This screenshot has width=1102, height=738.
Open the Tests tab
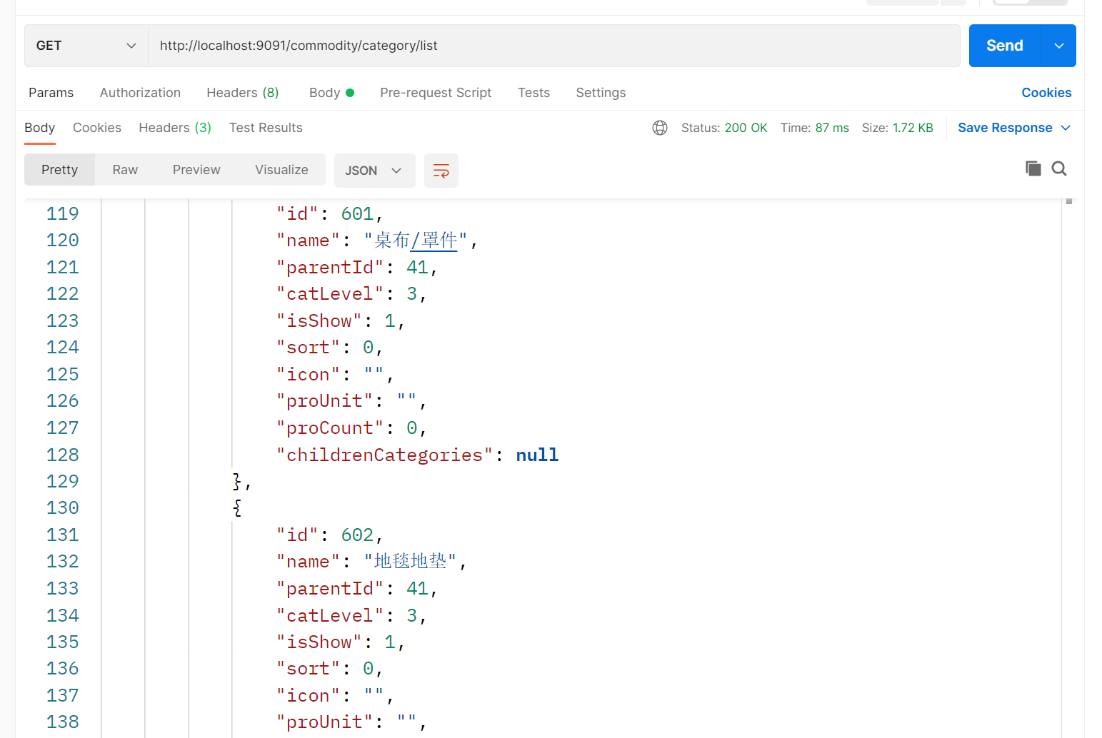[534, 93]
